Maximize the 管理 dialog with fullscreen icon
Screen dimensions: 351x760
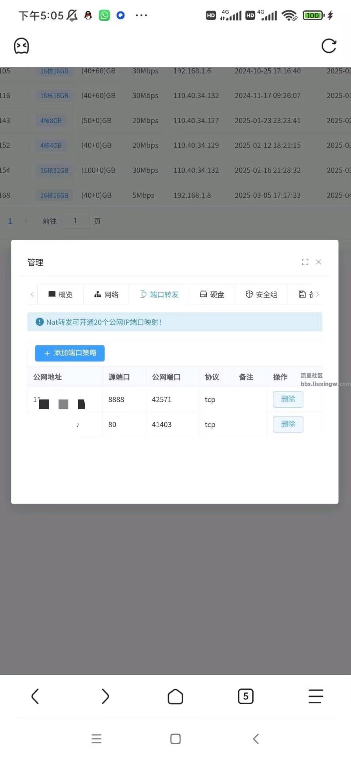pos(305,262)
